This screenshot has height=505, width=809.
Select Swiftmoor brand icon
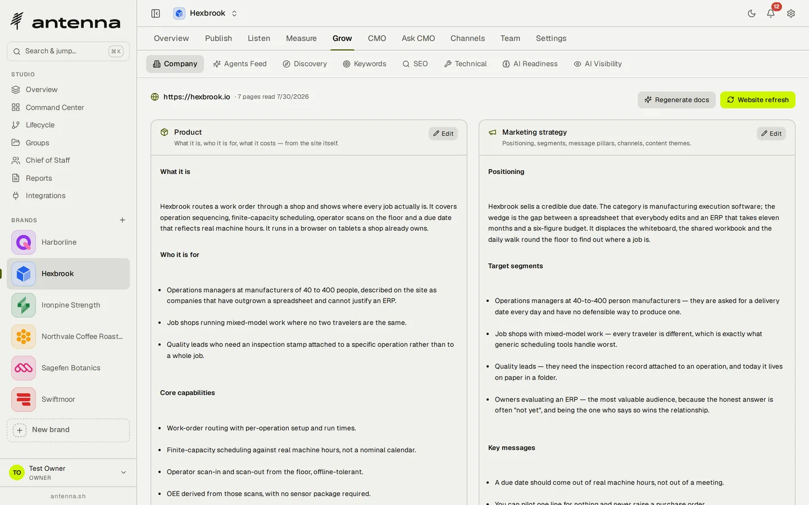click(24, 400)
